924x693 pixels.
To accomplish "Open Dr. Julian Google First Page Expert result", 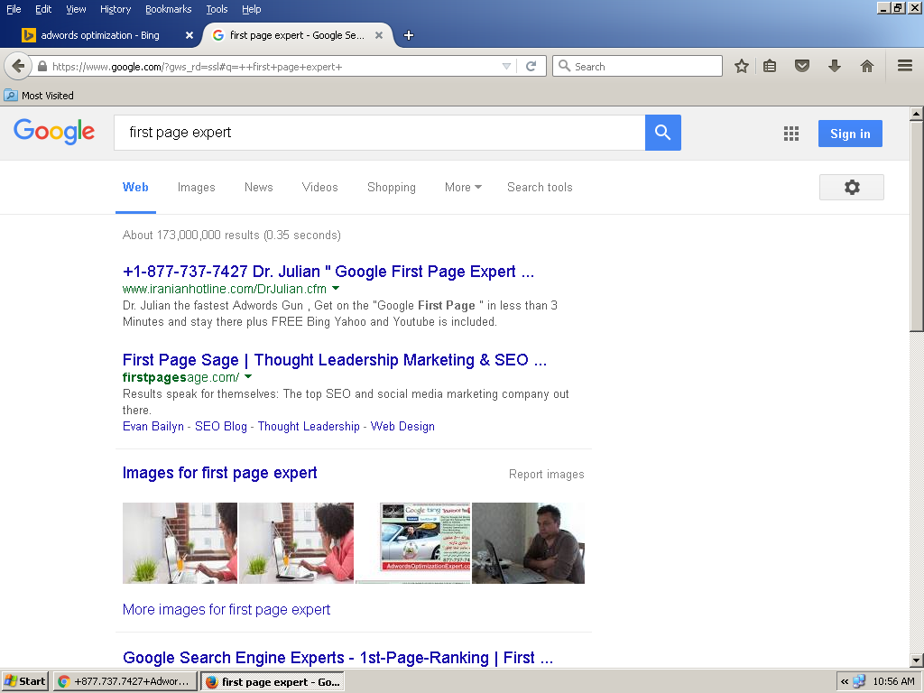I will tap(328, 272).
